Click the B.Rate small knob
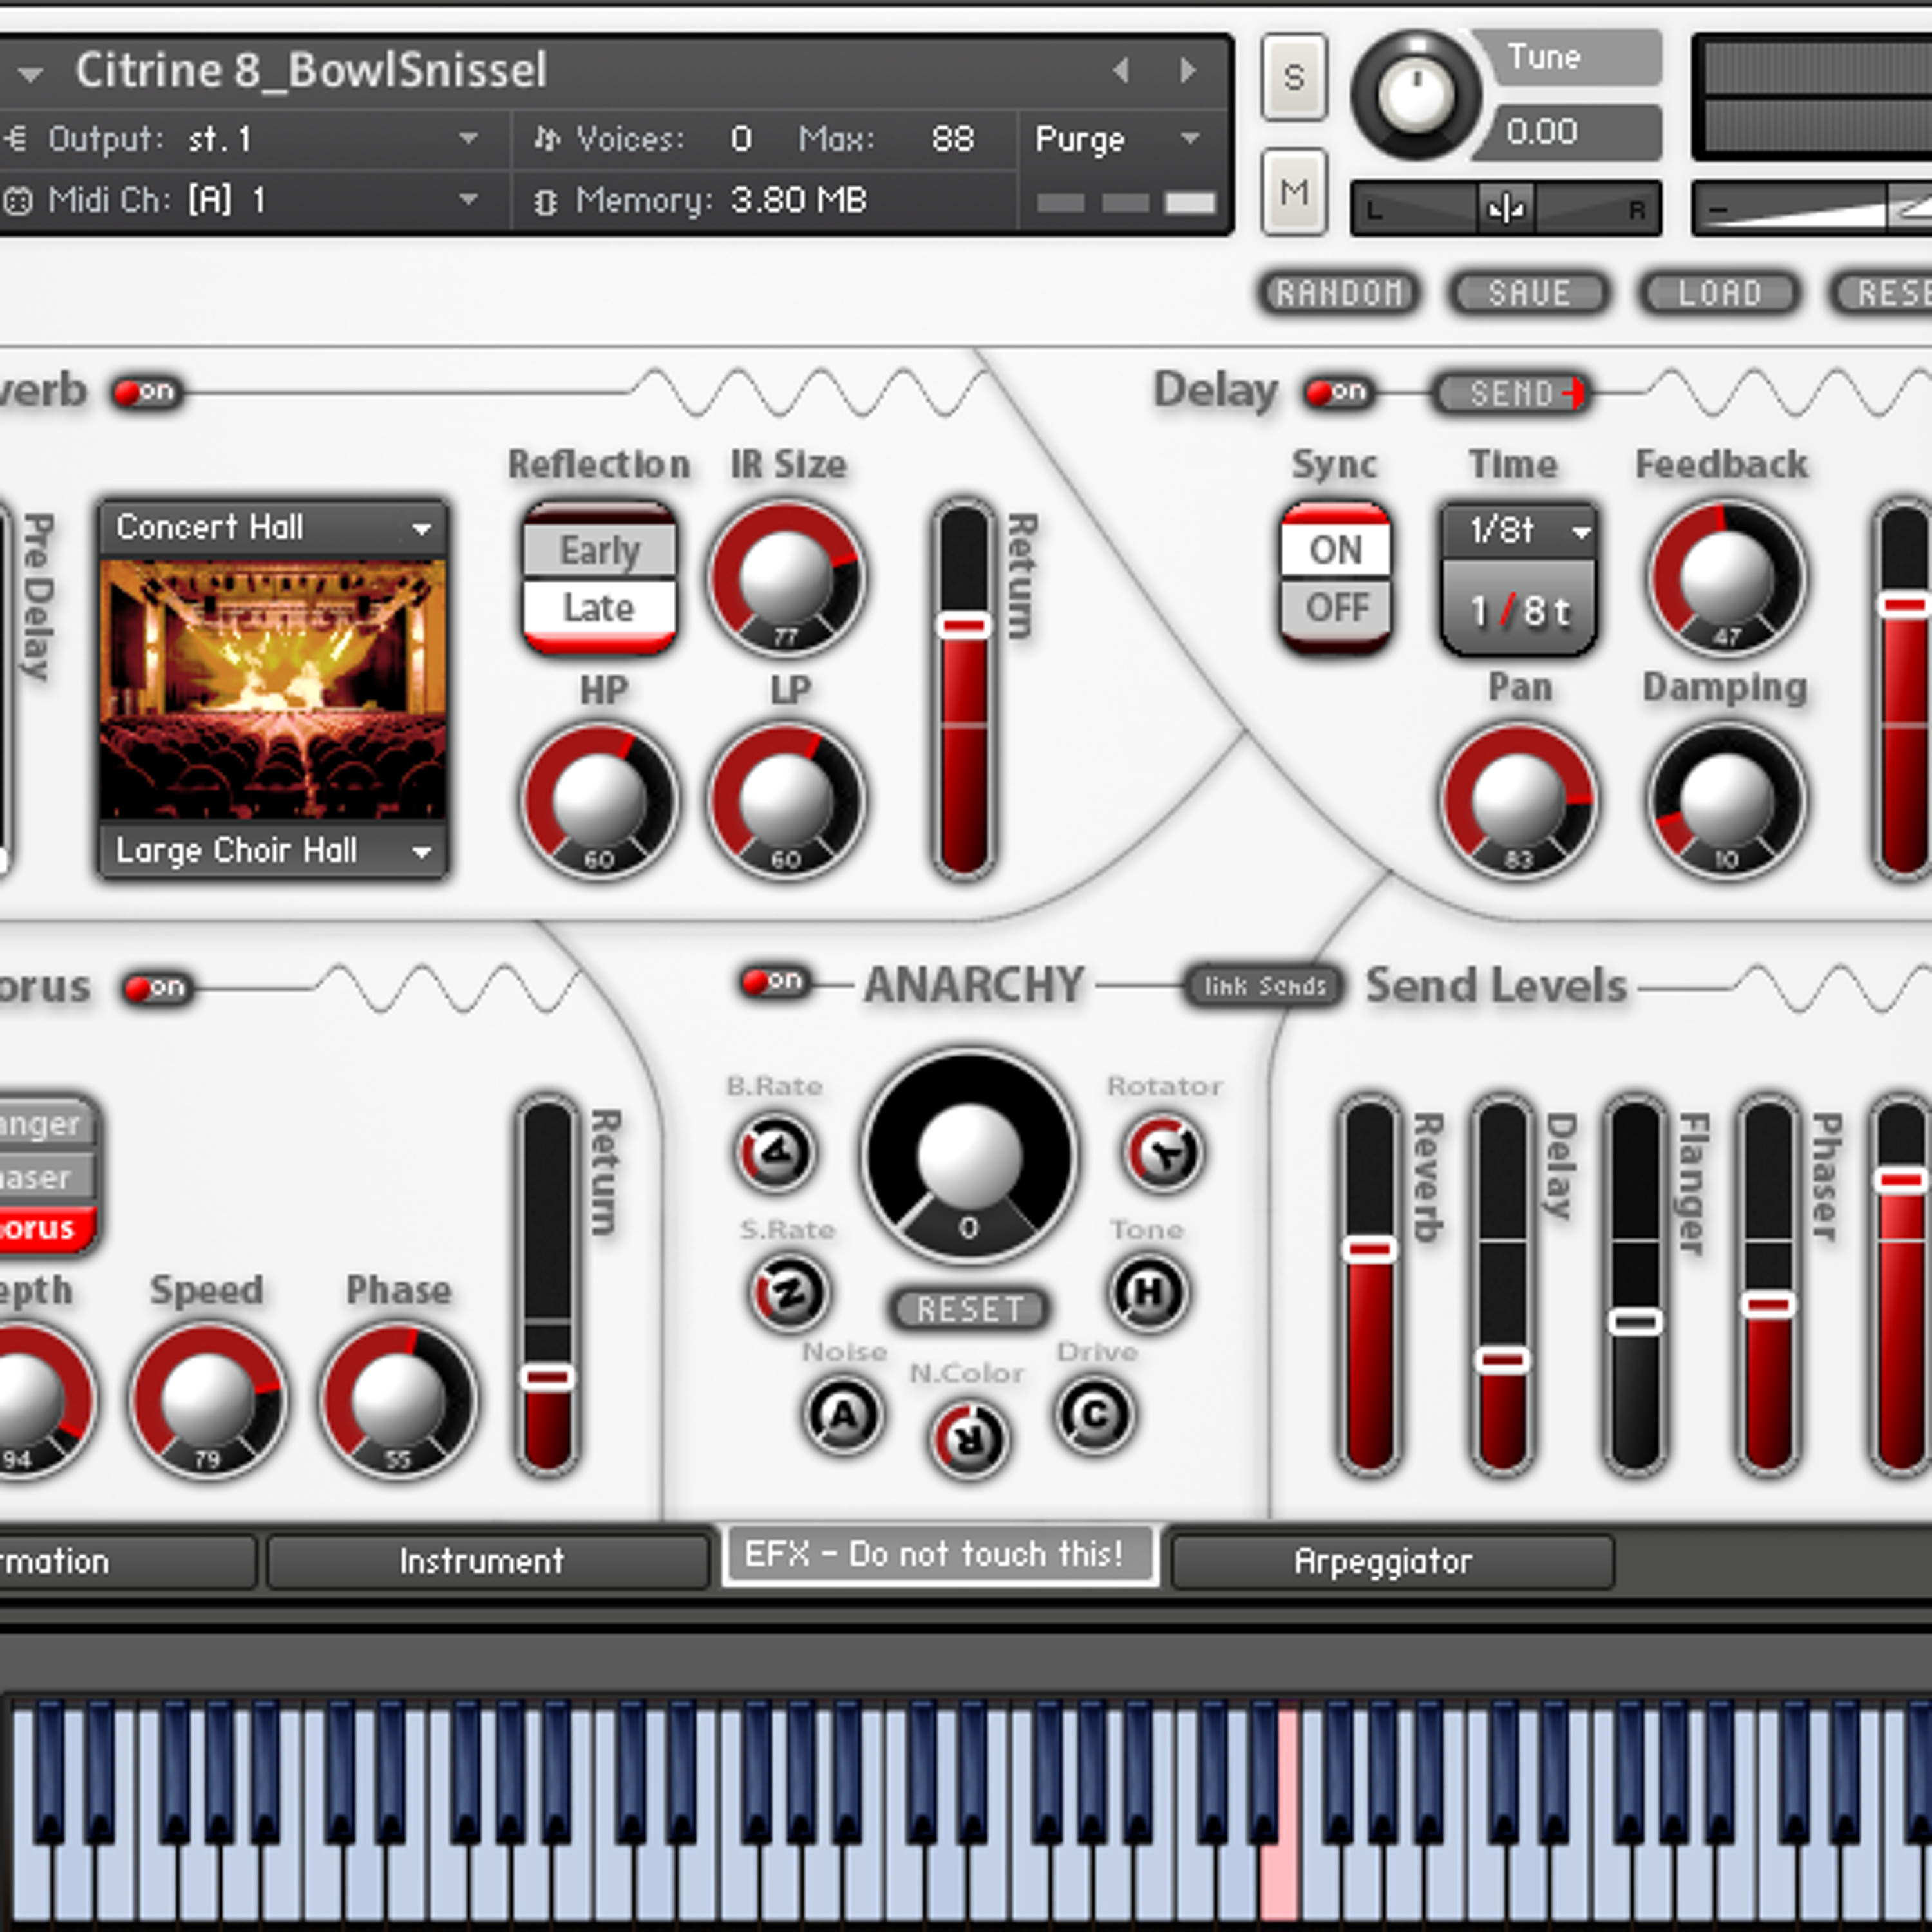 (775, 1153)
